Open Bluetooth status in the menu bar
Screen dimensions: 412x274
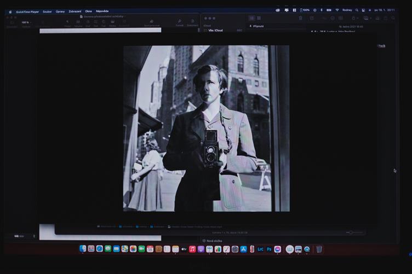click(x=322, y=10)
